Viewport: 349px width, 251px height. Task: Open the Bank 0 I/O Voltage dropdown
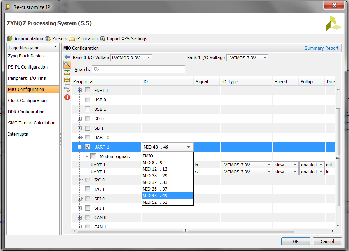point(131,58)
